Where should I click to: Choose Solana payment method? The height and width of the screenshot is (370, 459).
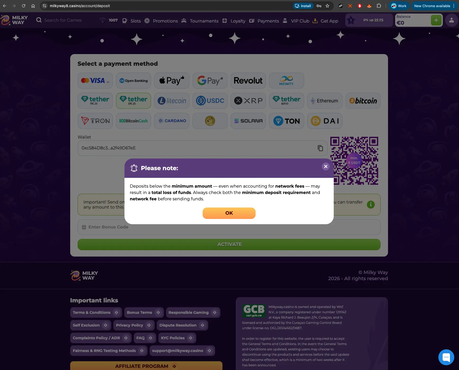(248, 121)
